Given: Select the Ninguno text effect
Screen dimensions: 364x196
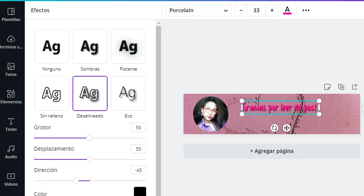Looking at the screenshot, I should coord(52,46).
